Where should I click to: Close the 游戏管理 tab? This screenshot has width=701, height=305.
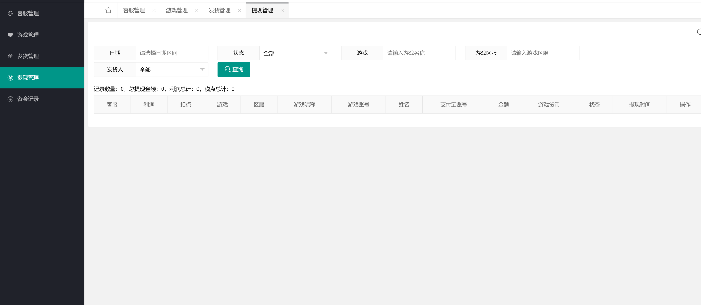(197, 11)
